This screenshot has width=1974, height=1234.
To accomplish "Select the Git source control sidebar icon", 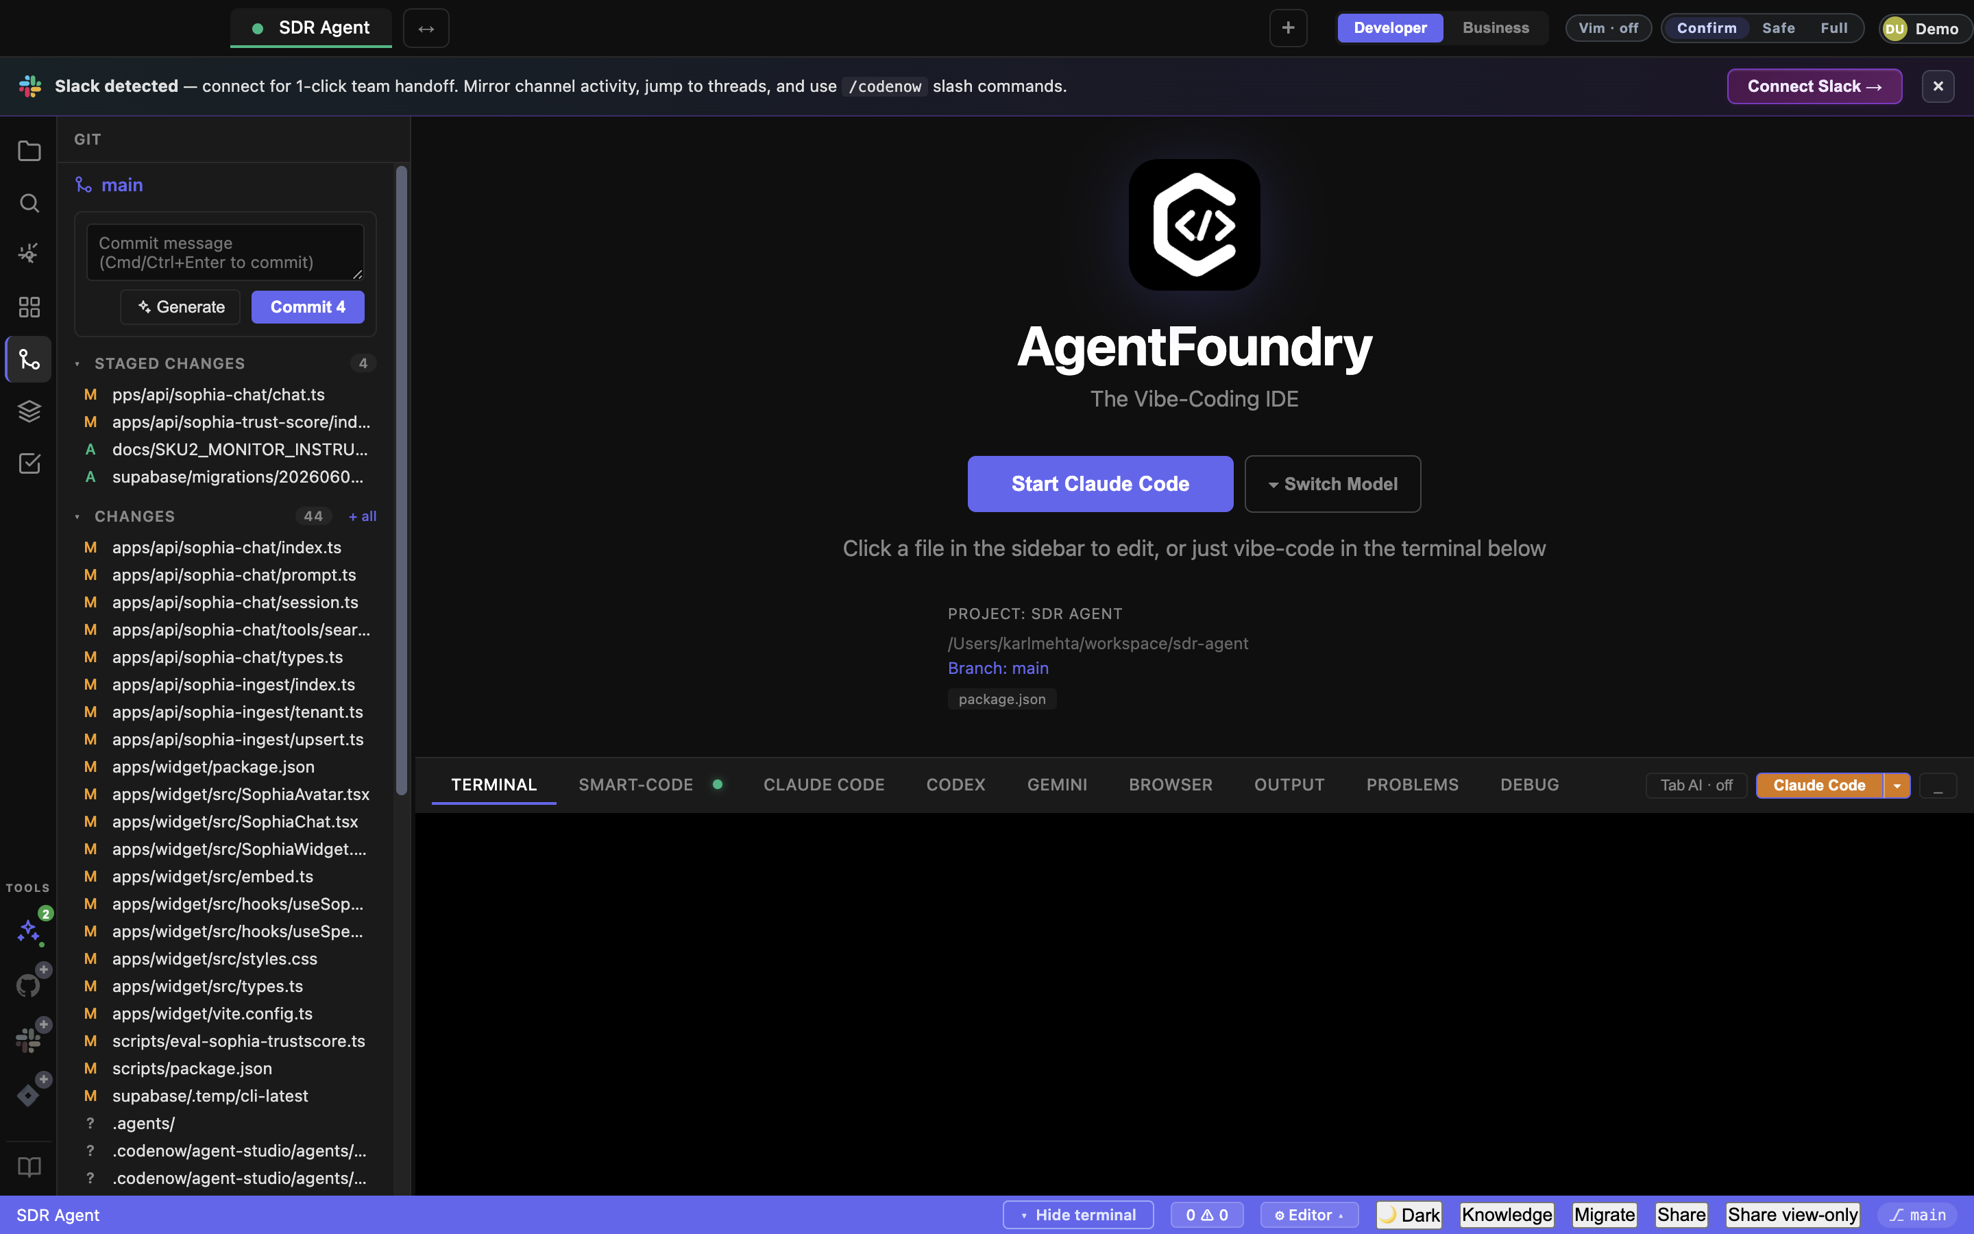I will tap(29, 359).
